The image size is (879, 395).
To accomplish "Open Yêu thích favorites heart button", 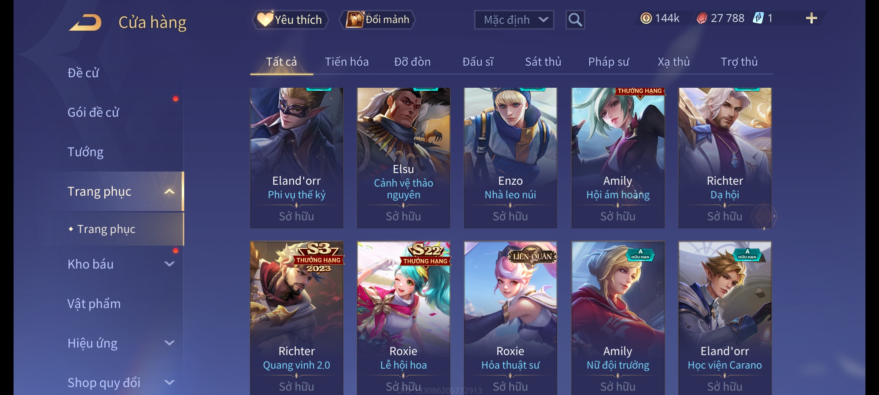I will click(290, 20).
